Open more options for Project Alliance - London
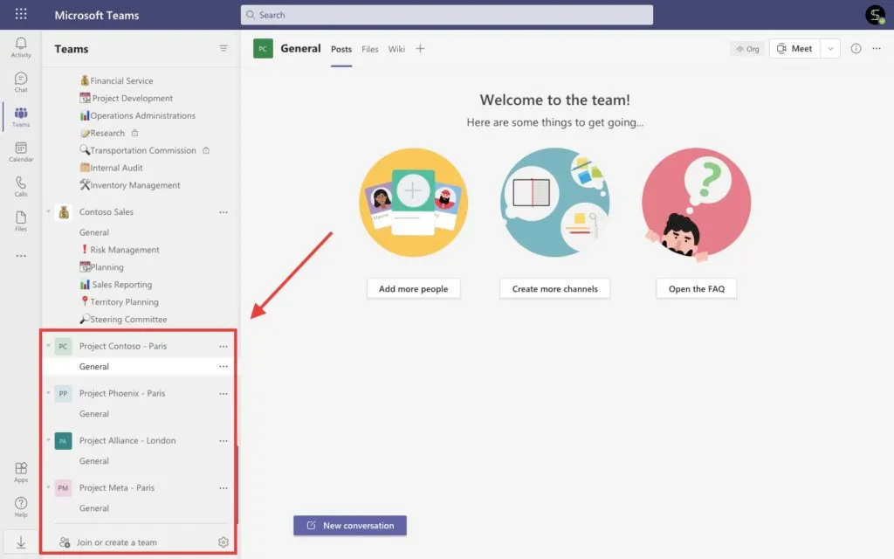The image size is (894, 559). click(x=223, y=441)
